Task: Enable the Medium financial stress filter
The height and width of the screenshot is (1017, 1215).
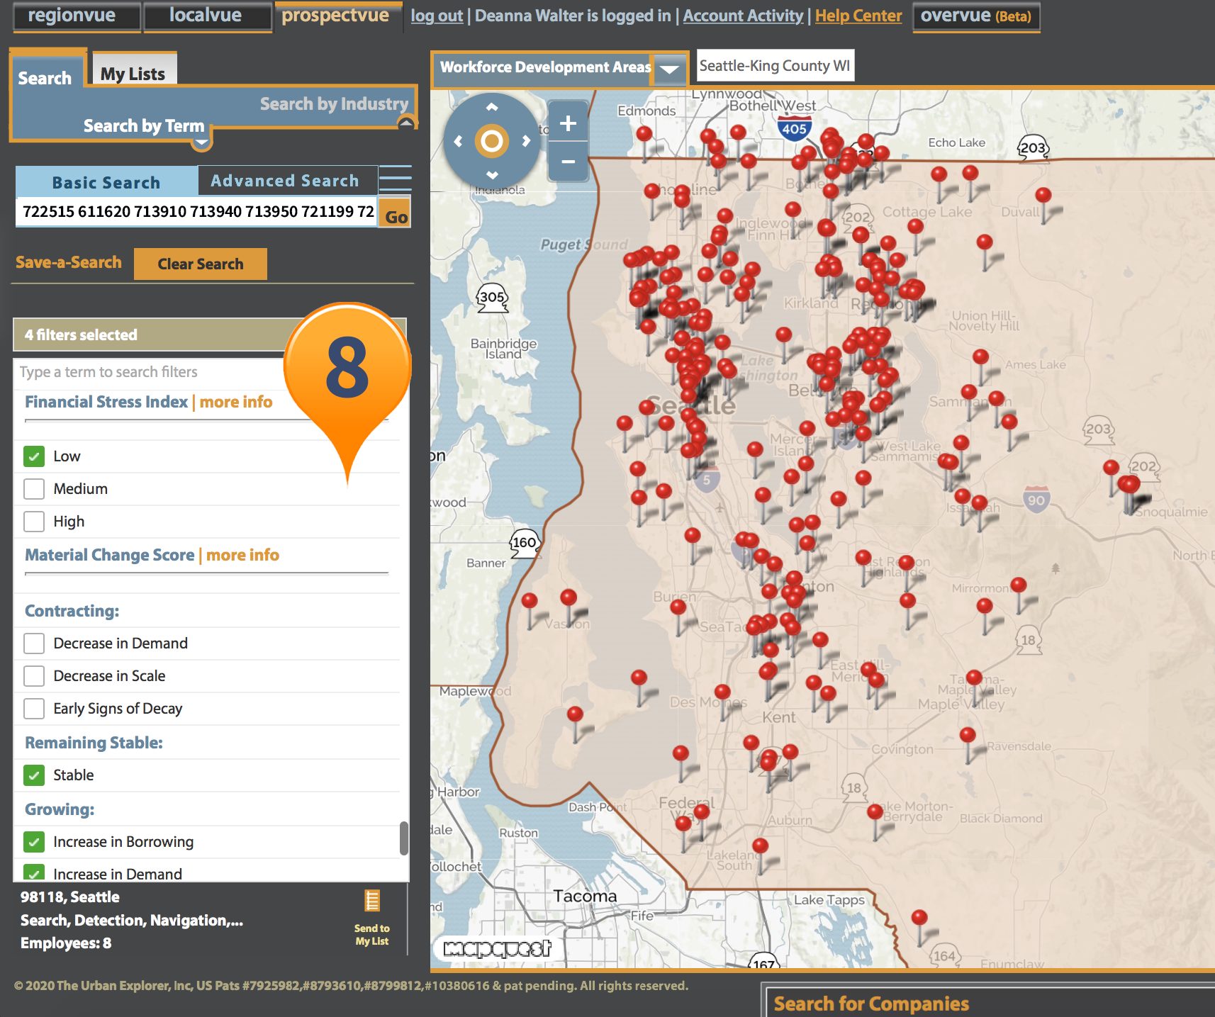Action: (34, 489)
